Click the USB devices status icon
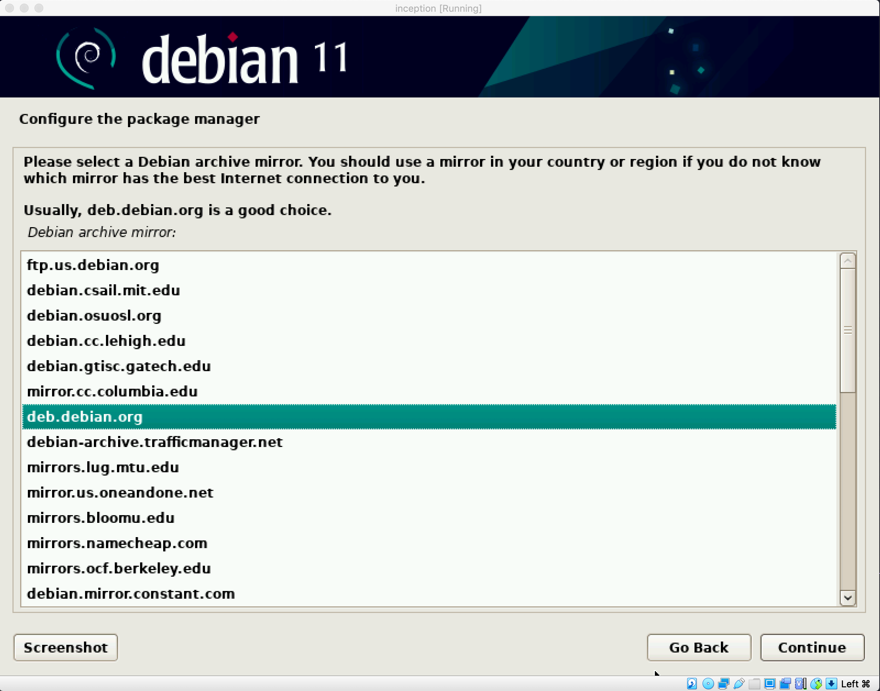This screenshot has width=880, height=691. [739, 684]
